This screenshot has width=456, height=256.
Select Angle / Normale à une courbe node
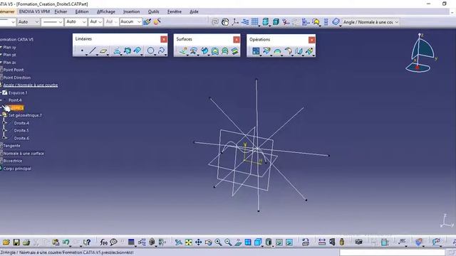(31, 85)
